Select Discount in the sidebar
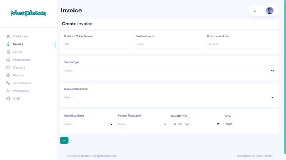Viewport: 286px width, 160px height. click(19, 67)
